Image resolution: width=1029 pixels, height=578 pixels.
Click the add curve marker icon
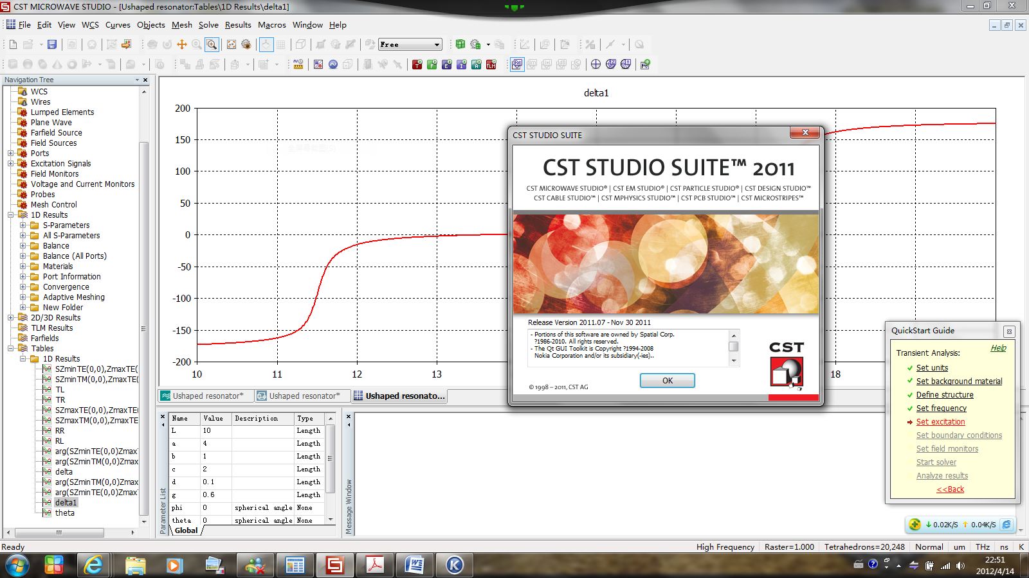point(645,64)
